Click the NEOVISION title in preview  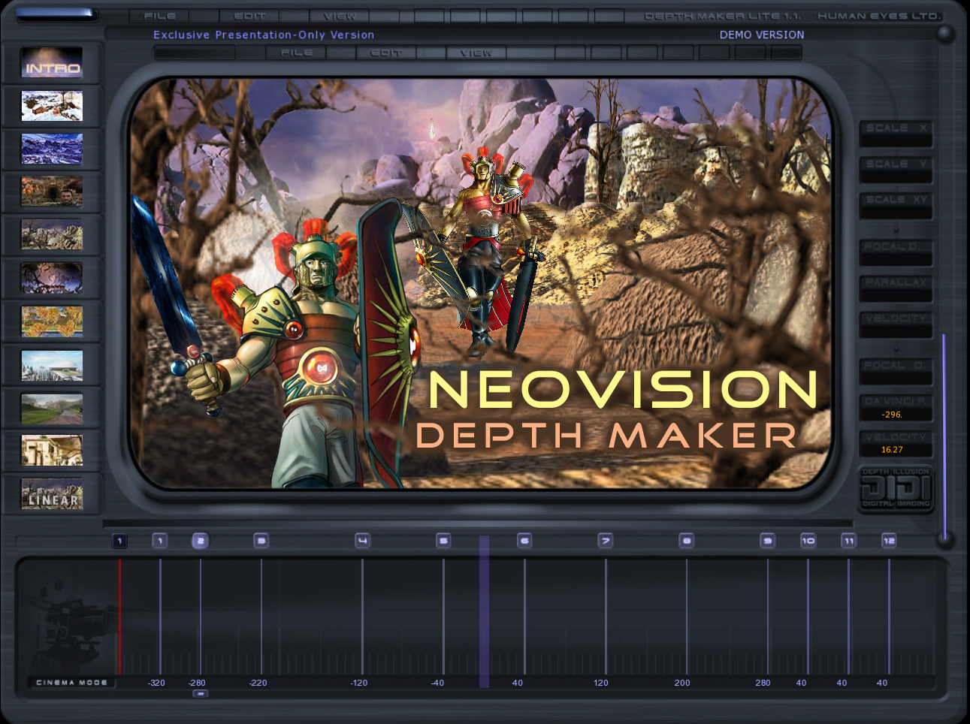[x=623, y=389]
